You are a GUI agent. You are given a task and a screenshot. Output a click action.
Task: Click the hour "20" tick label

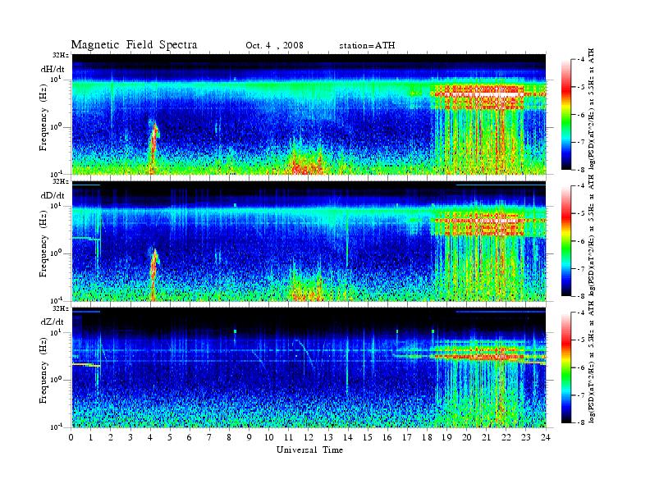coord(467,438)
